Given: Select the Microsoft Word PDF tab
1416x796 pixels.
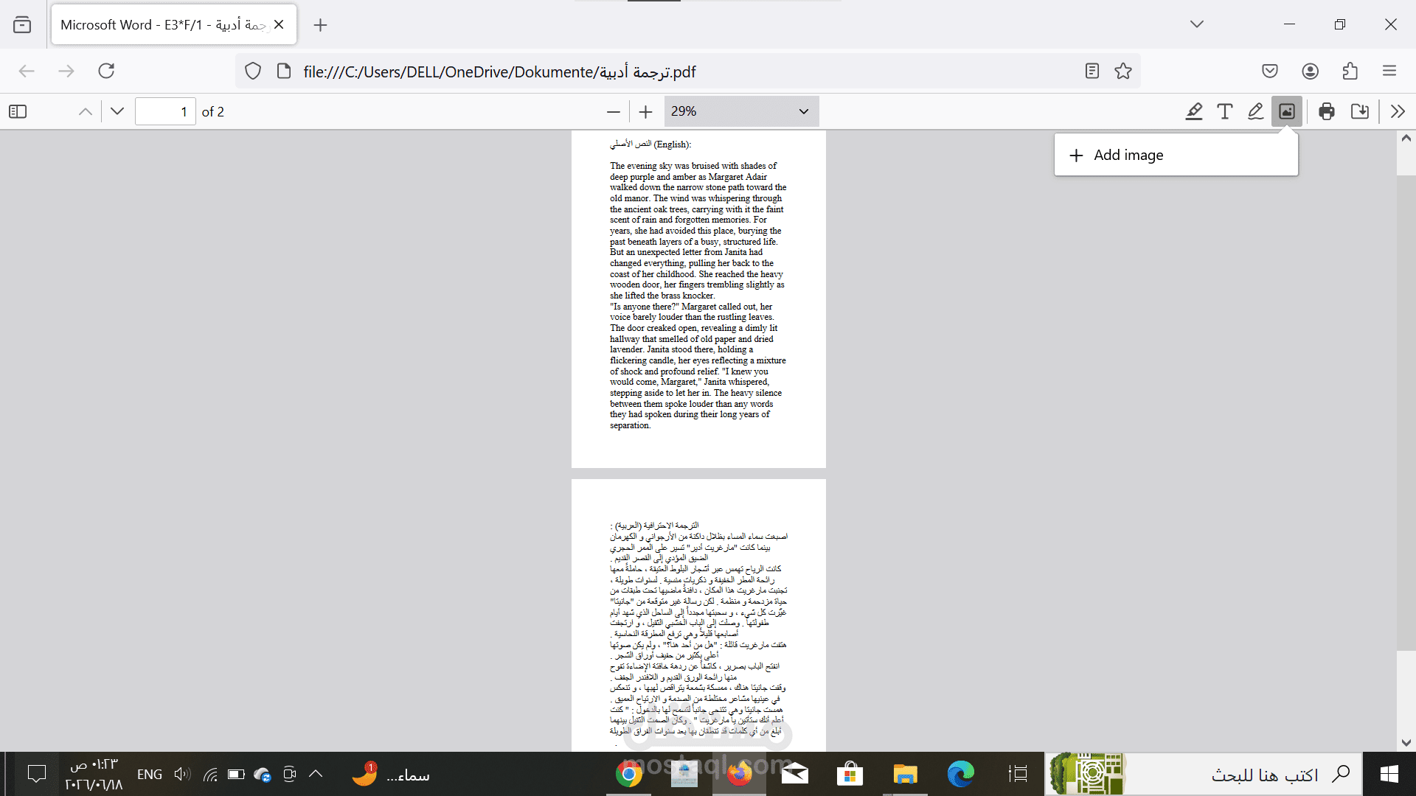Looking at the screenshot, I should (x=174, y=24).
